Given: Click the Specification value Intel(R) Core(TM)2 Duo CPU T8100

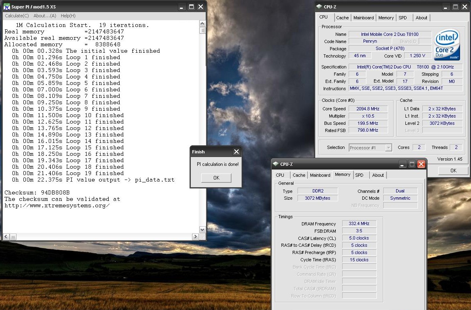Looking at the screenshot, I should click(x=405, y=67).
